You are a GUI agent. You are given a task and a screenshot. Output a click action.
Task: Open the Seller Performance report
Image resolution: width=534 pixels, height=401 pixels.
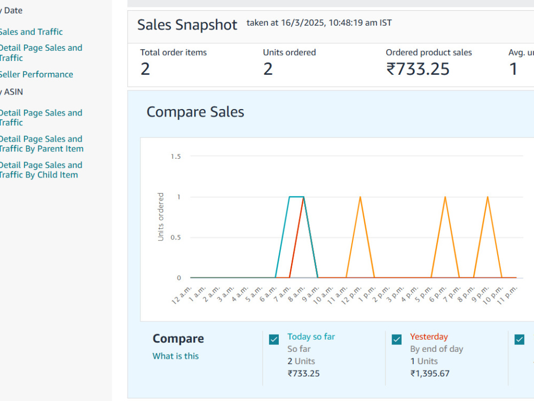(x=36, y=74)
